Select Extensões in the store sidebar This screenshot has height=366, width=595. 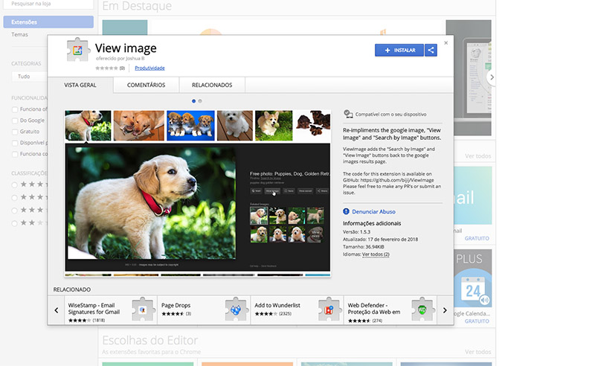coord(48,22)
